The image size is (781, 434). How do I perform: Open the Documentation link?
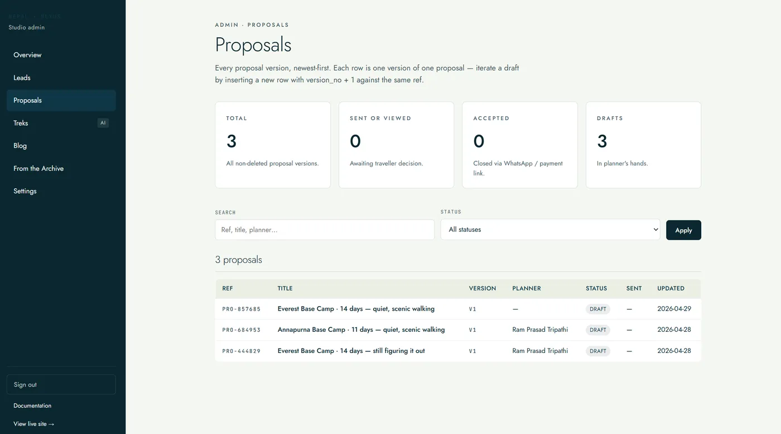pyautogui.click(x=32, y=406)
